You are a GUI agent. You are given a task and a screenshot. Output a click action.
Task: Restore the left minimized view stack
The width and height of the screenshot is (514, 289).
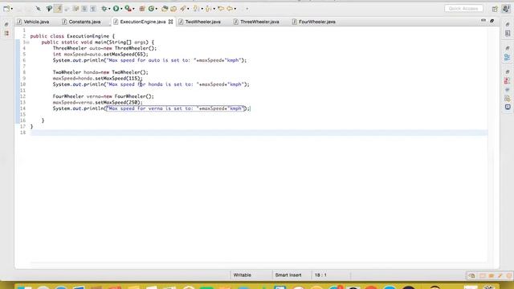point(6,25)
